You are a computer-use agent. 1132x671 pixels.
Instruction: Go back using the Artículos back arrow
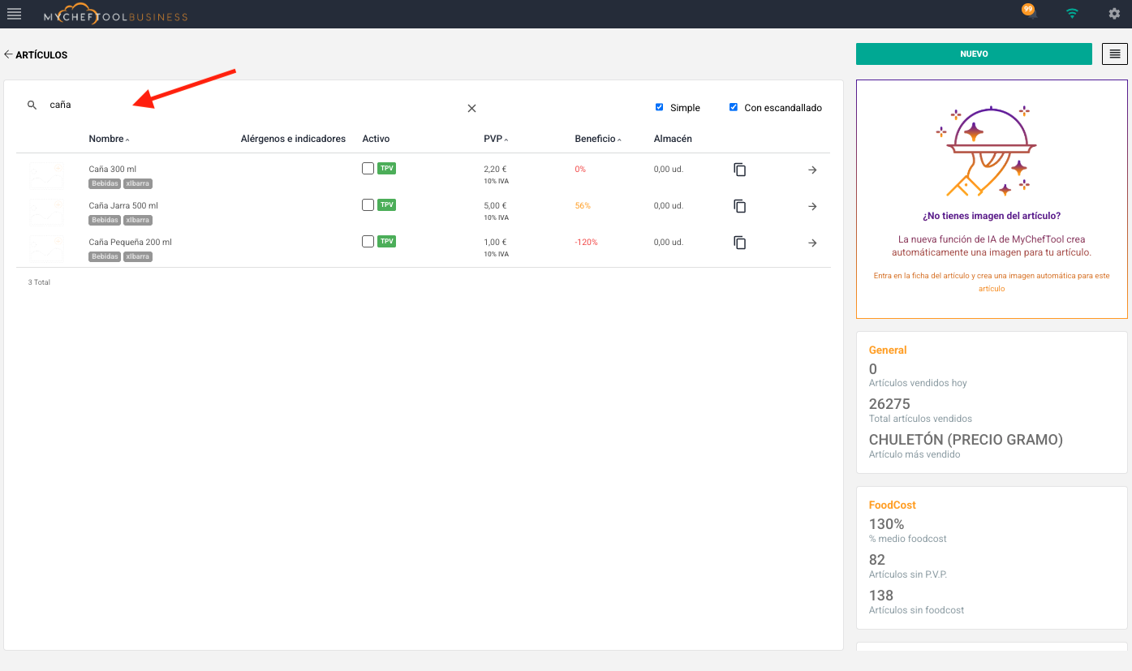point(8,55)
